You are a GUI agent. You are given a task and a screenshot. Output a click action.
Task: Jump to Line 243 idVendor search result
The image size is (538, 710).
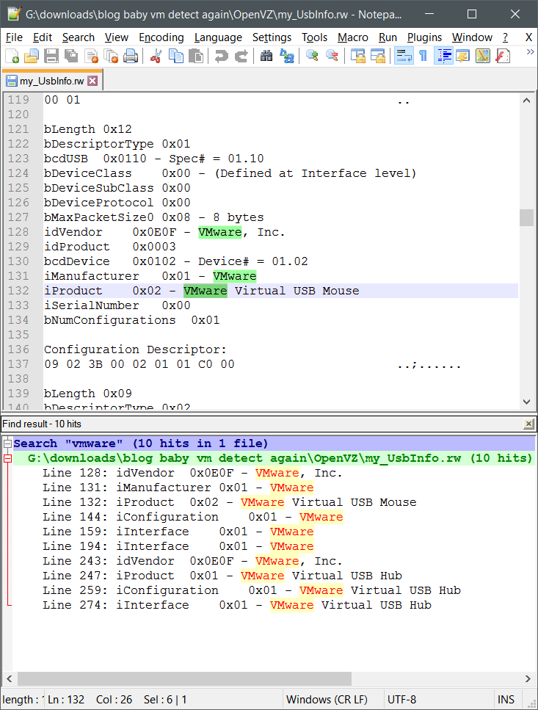click(192, 561)
